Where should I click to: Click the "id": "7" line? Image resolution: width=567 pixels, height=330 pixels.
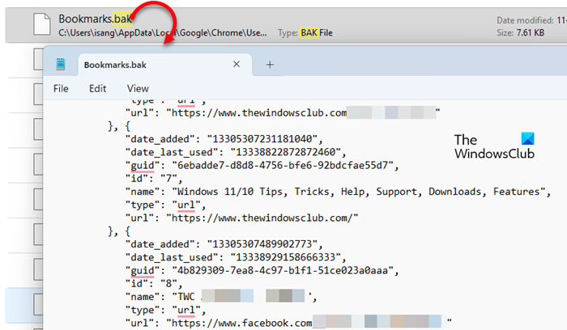(x=154, y=179)
